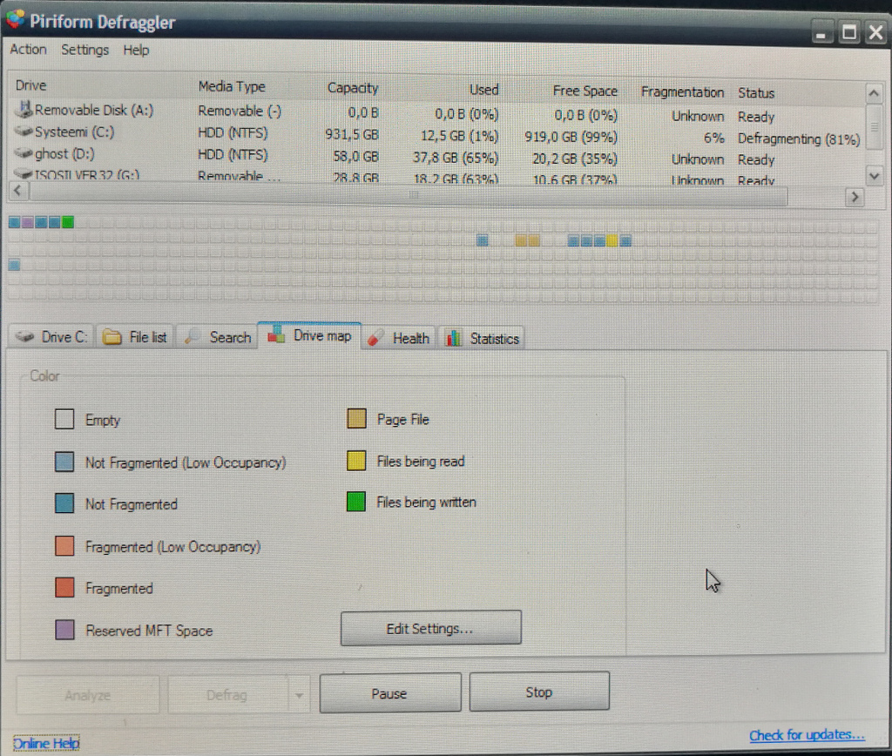Viewport: 892px width, 756px height.
Task: Click Not Fragmented (Low Occupancy) swatch
Action: pyautogui.click(x=64, y=462)
